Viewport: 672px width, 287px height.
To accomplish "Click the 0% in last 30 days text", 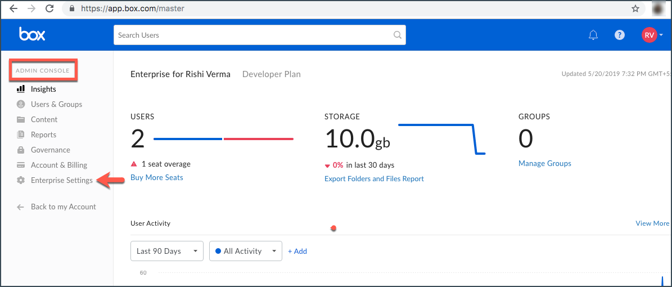I will pyautogui.click(x=363, y=165).
